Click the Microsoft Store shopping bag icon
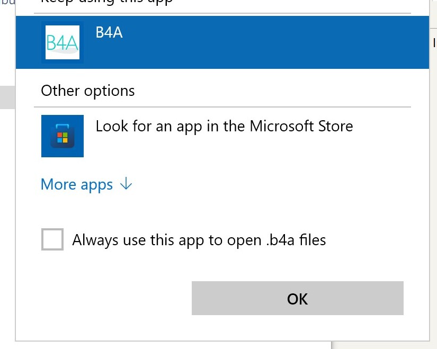 63,136
